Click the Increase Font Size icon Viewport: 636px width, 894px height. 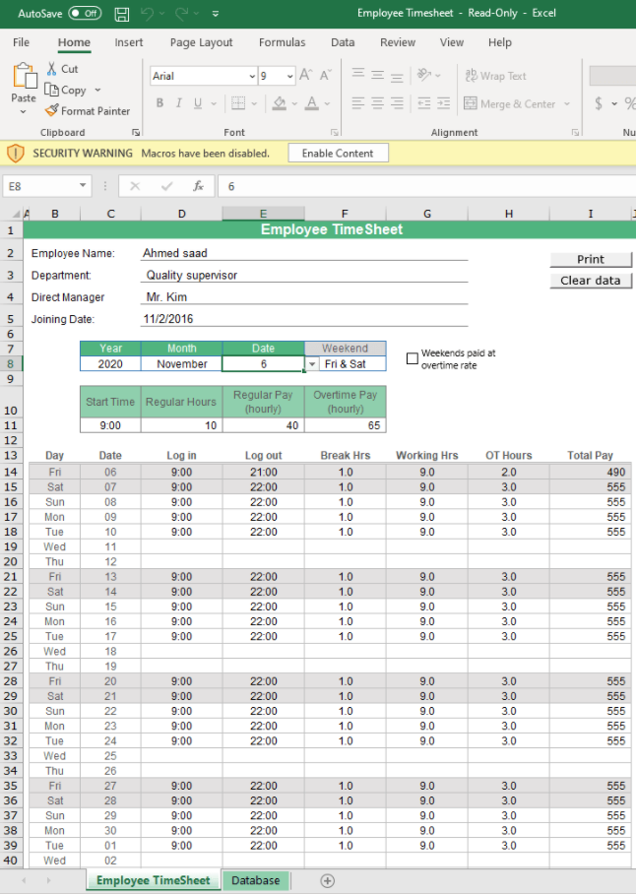(305, 76)
